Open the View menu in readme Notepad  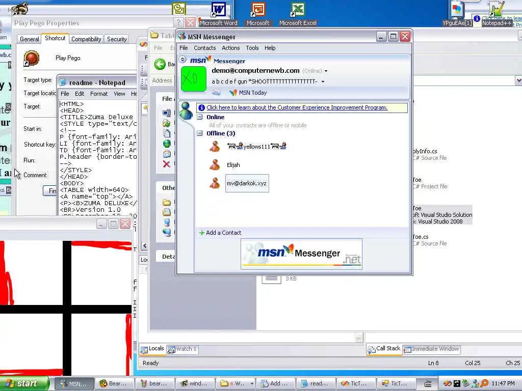click(x=119, y=94)
